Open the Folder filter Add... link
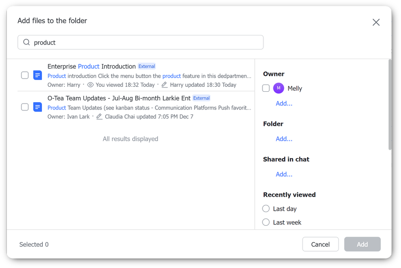The height and width of the screenshot is (268, 401). 284,139
